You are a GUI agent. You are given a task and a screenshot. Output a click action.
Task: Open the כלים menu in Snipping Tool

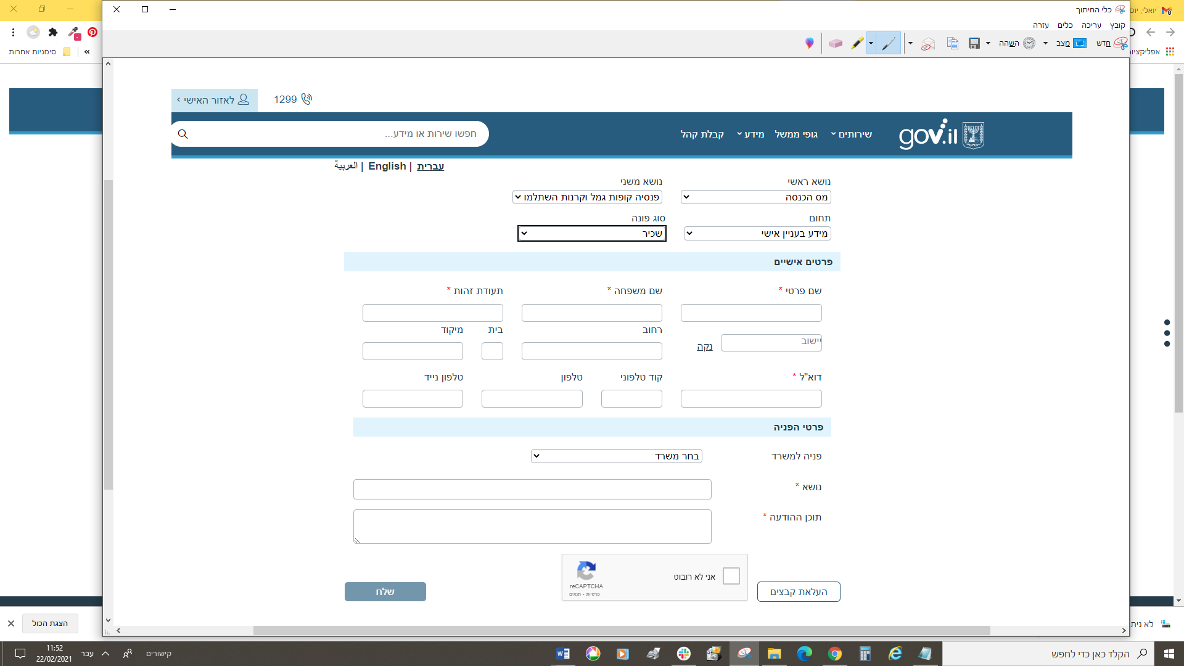(1065, 25)
